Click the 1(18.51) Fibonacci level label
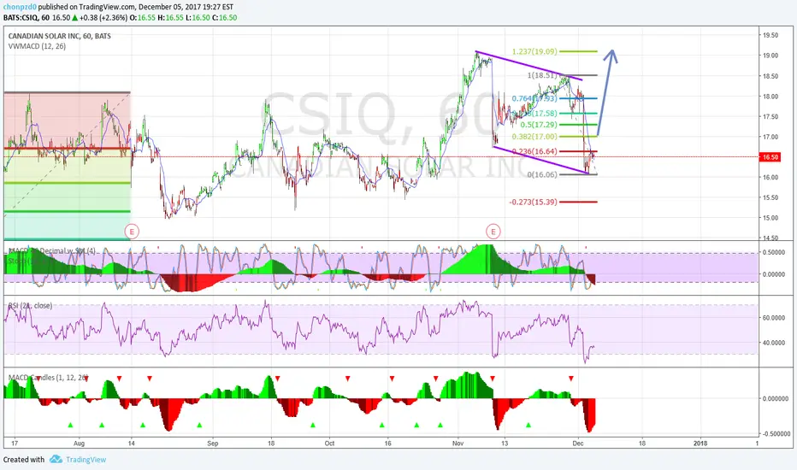797x470 pixels. [542, 75]
